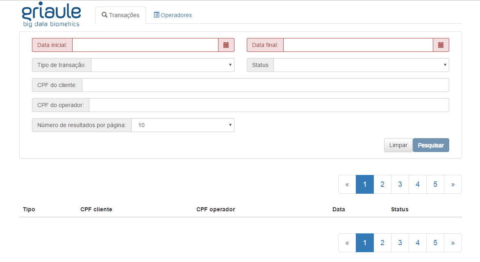Click the Número de resultados por página label

tap(82, 125)
